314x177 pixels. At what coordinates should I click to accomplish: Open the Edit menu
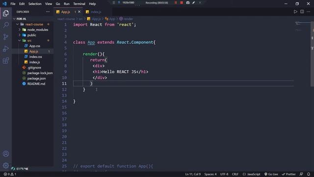tap(22, 4)
